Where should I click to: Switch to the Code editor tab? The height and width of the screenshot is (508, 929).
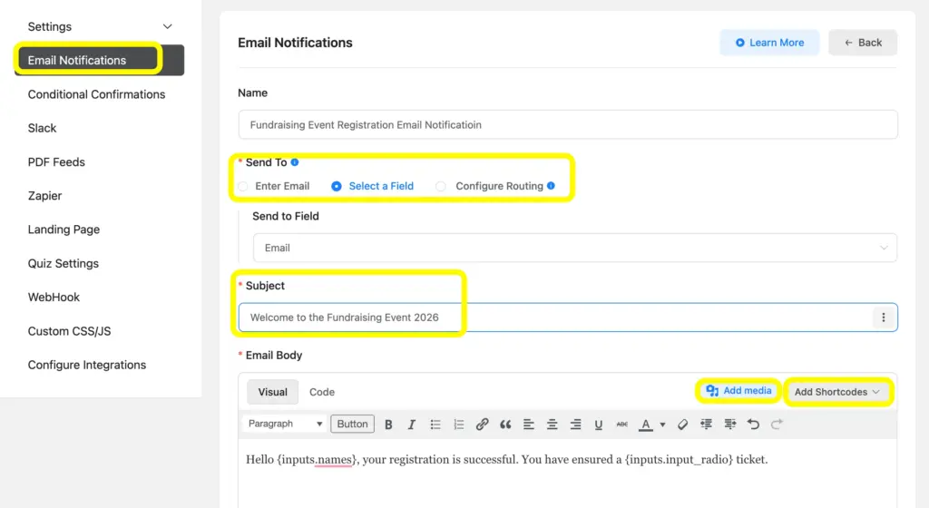[x=322, y=392]
